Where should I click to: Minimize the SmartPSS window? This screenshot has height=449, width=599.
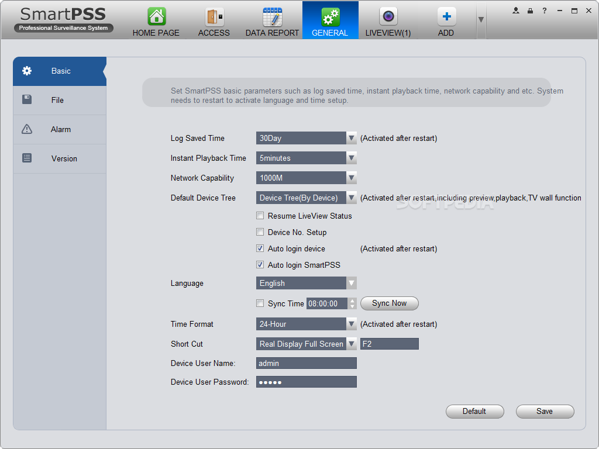pos(560,11)
